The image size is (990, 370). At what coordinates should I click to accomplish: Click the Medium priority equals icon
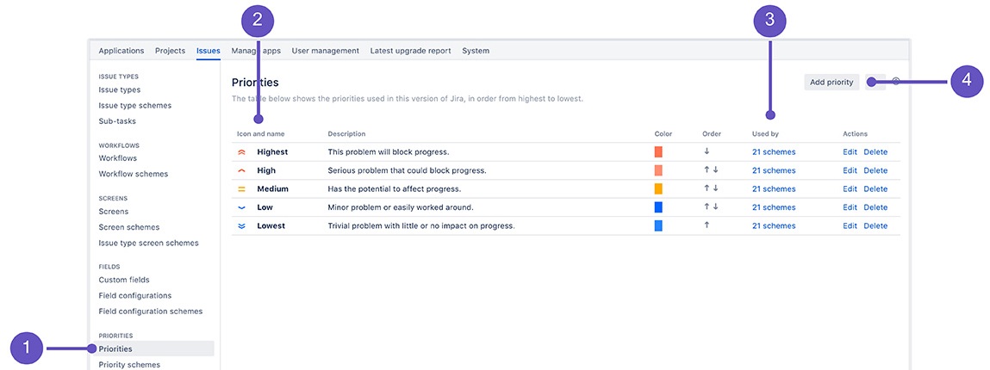pyautogui.click(x=240, y=189)
